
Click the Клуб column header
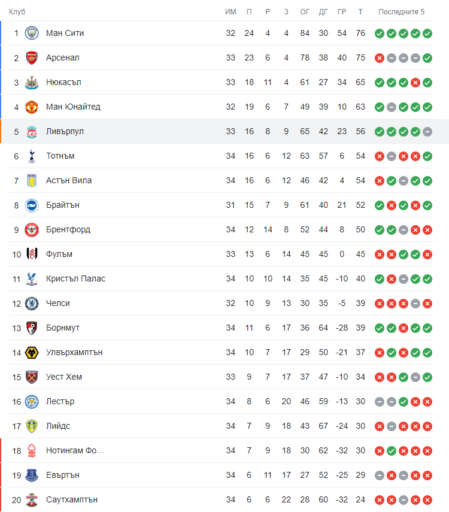tap(17, 12)
